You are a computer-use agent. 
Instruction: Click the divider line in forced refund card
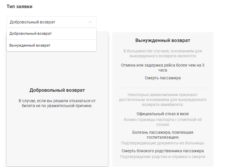click(x=163, y=88)
